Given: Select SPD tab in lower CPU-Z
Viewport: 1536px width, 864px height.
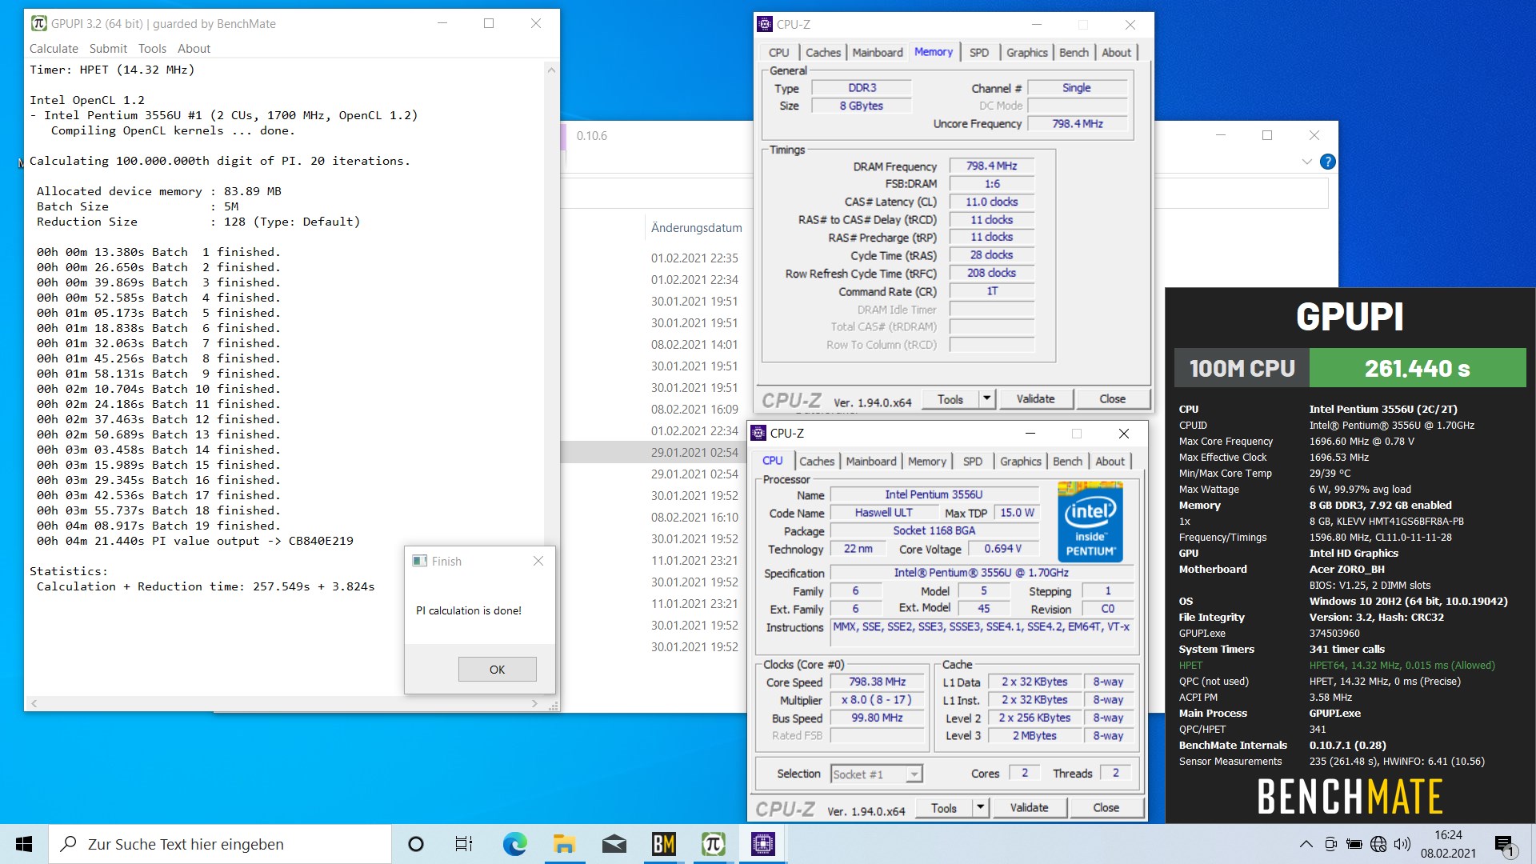Looking at the screenshot, I should pyautogui.click(x=973, y=461).
